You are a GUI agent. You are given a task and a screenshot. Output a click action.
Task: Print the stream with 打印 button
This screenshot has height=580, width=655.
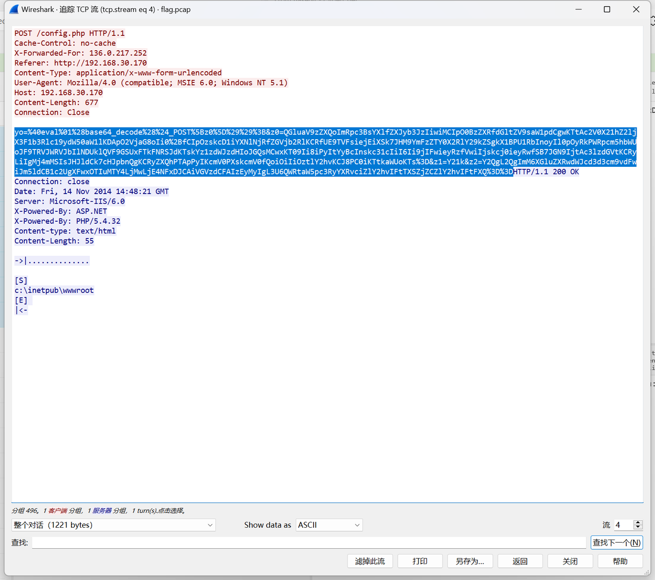[x=420, y=561]
